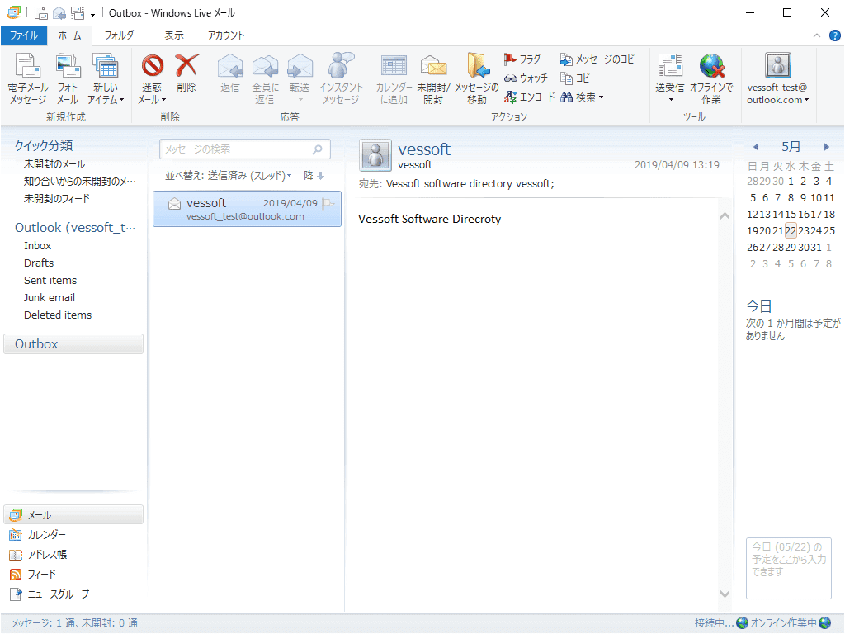Switch to メール view
Viewport: 845px width, 634px height.
(73, 515)
